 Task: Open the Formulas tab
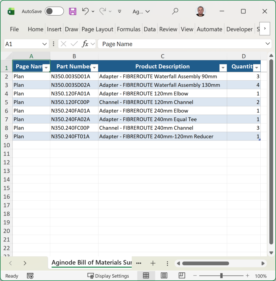pyautogui.click(x=129, y=29)
